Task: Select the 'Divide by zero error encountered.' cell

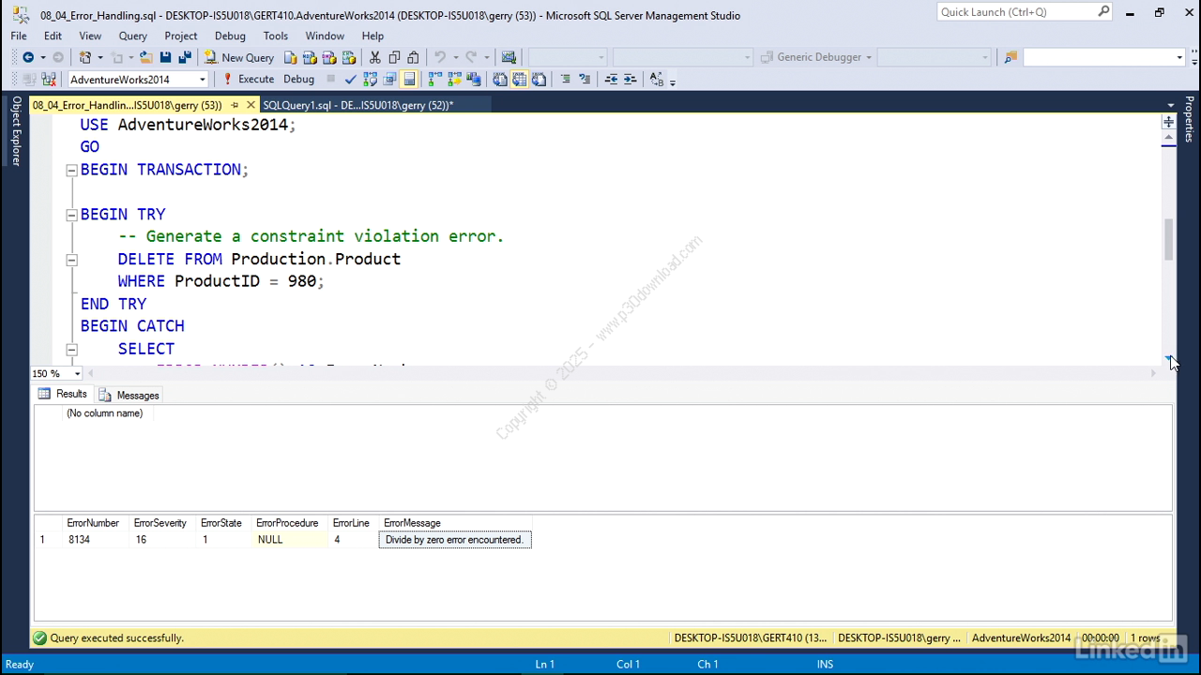Action: pyautogui.click(x=455, y=540)
